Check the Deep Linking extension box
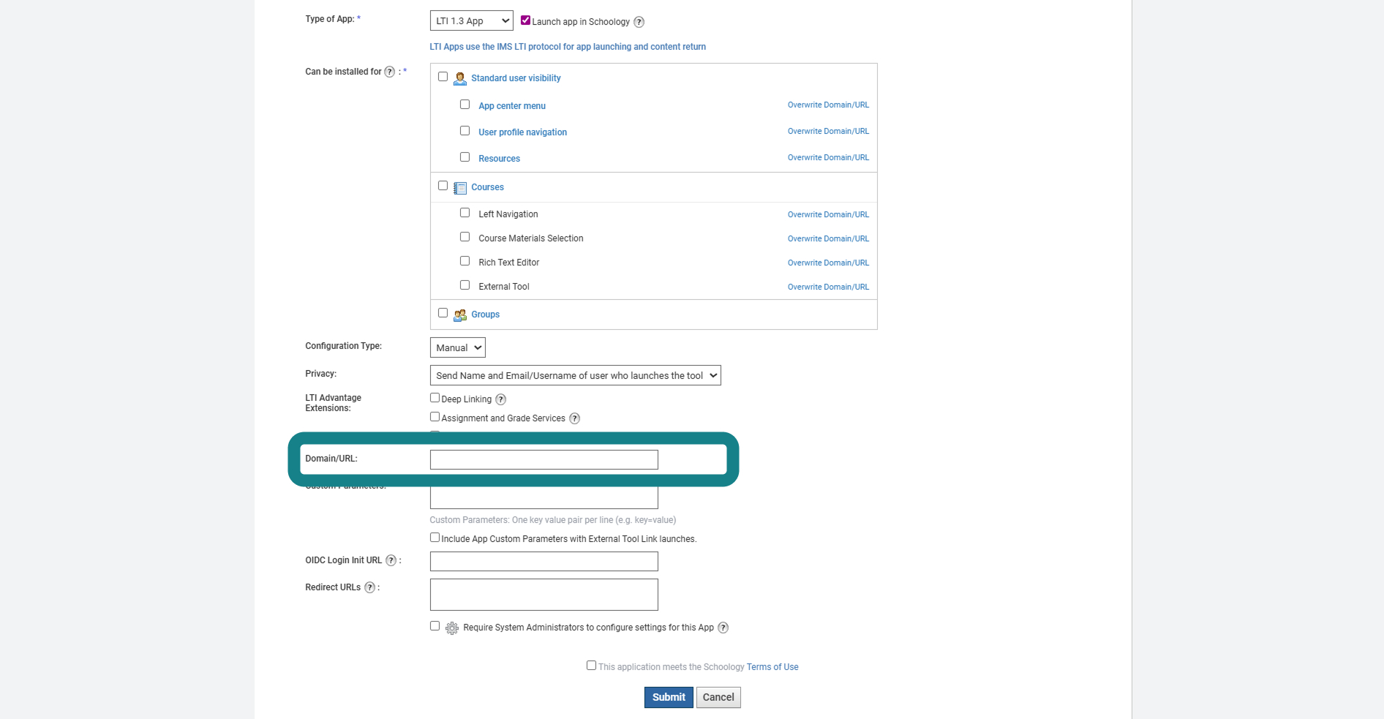 (x=435, y=398)
